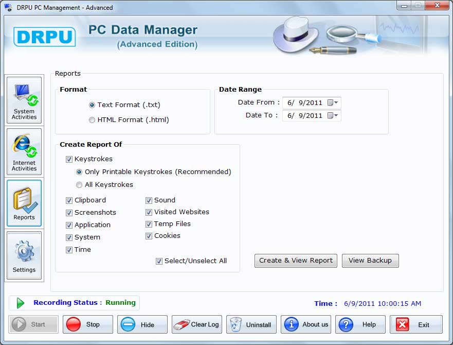Click the Date Range group label
This screenshot has height=345, width=453.
pos(240,90)
